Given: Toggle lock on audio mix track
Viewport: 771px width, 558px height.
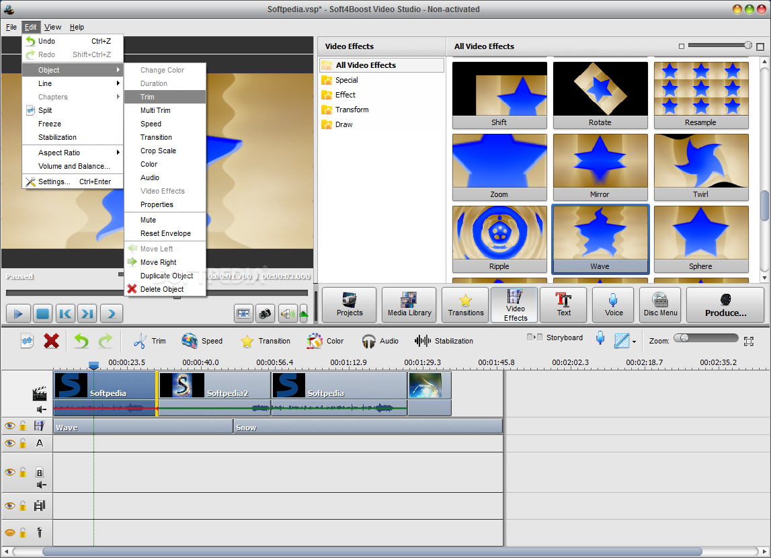Looking at the screenshot, I should coord(23,506).
